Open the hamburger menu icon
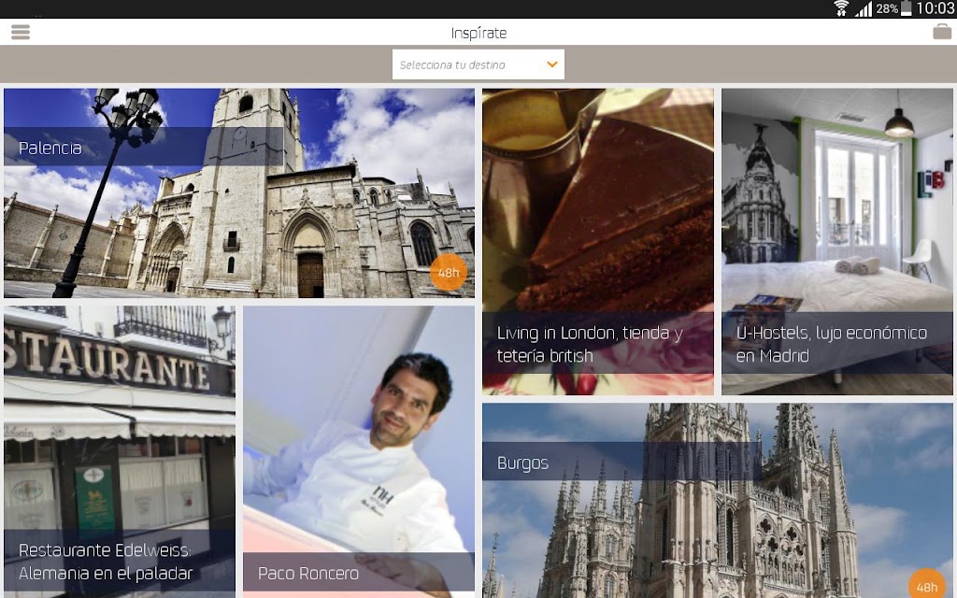The width and height of the screenshot is (957, 598). (x=21, y=32)
